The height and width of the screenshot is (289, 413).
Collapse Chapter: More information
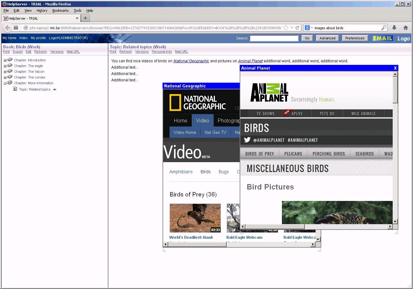pos(4,83)
